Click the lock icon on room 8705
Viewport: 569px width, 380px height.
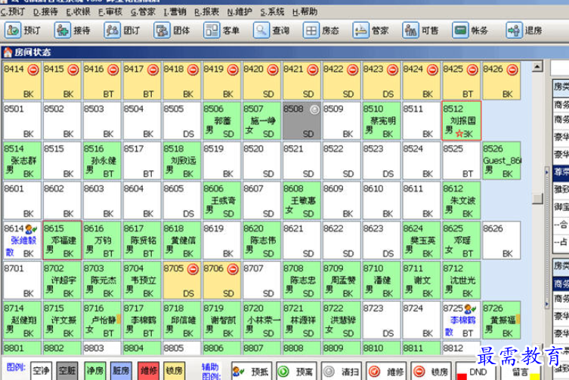click(193, 269)
